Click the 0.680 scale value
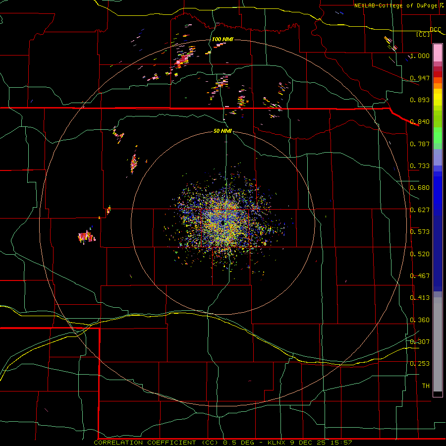446x446 pixels. 420,188
